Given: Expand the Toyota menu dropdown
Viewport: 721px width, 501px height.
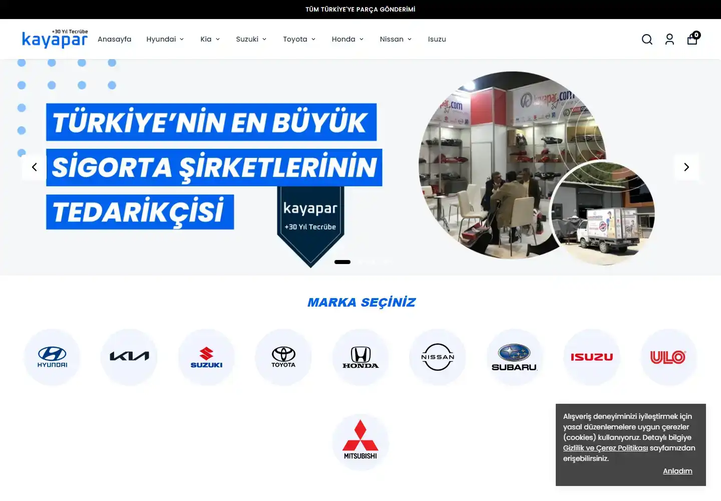Looking at the screenshot, I should pos(299,39).
